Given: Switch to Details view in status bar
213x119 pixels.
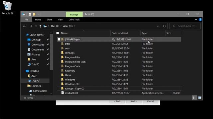Looking at the screenshot, I should [x=194, y=98].
